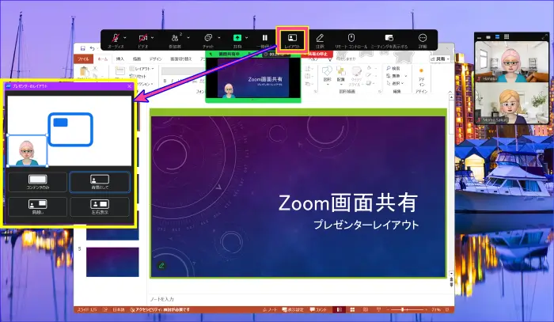Click the show meeting window icon
Screen dimensions: 554x322
(x=389, y=38)
